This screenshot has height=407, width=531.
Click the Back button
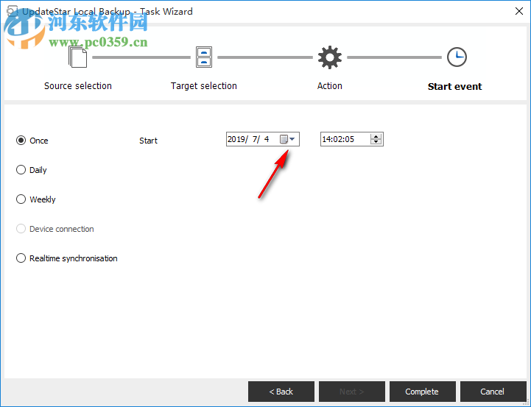pyautogui.click(x=281, y=392)
